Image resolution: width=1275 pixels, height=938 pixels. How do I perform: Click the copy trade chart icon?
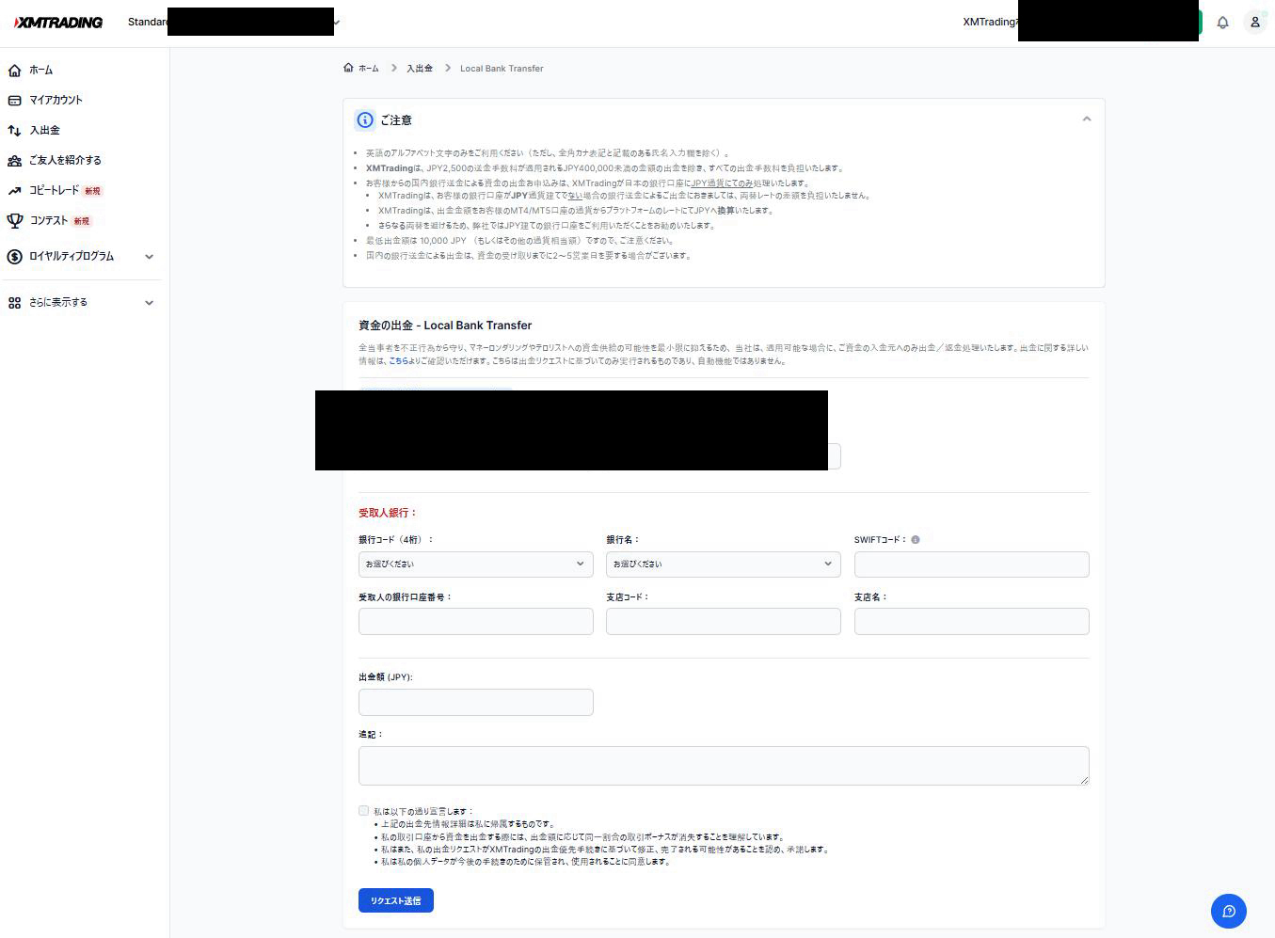[x=14, y=190]
